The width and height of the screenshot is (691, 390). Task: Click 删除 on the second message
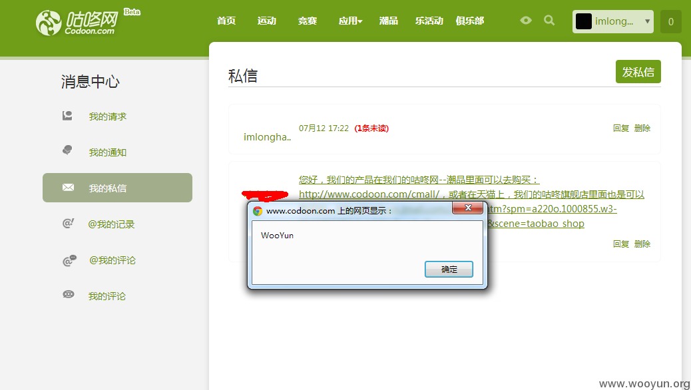642,244
